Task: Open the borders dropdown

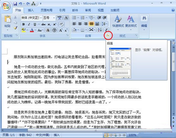Action: (86, 30)
